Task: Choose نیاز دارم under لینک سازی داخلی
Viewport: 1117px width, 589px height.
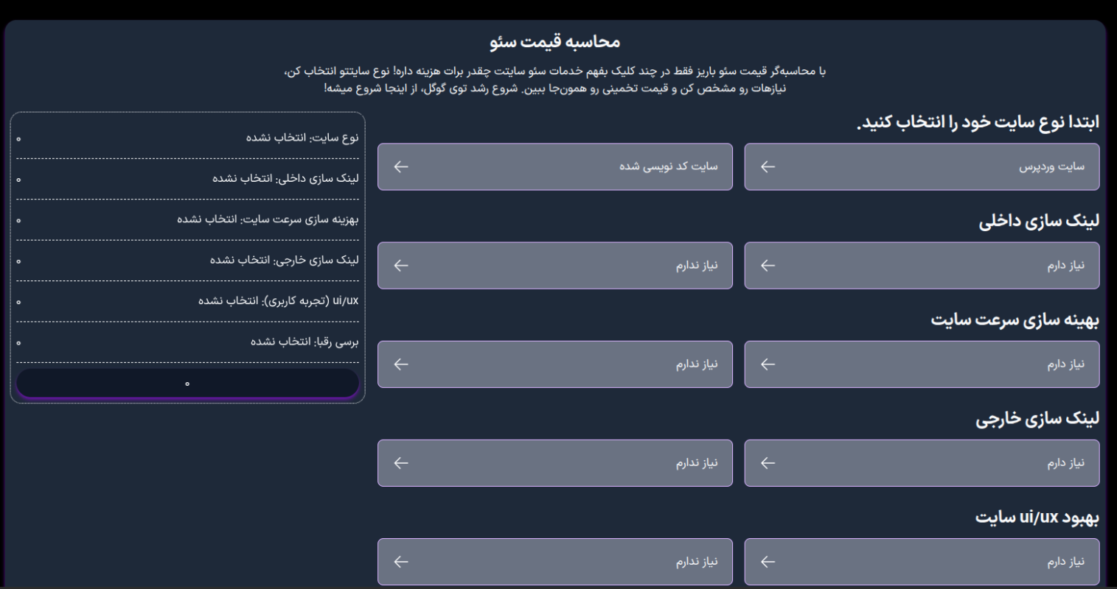Action: [x=922, y=266]
